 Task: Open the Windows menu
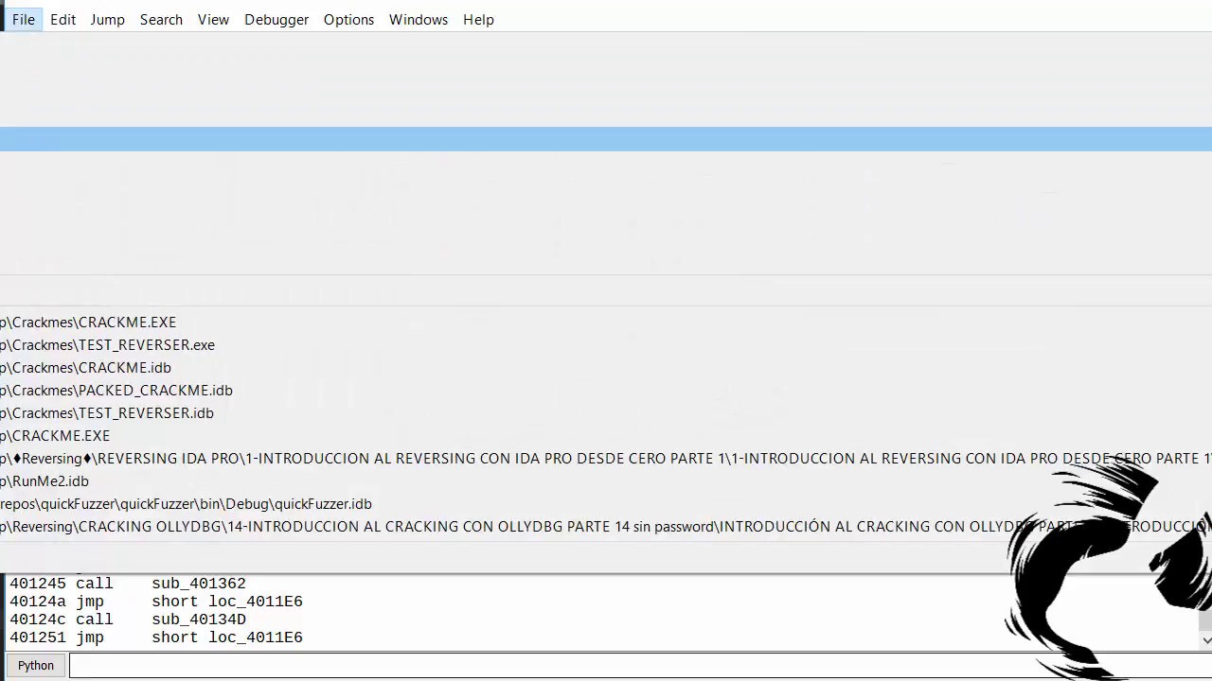click(x=419, y=19)
